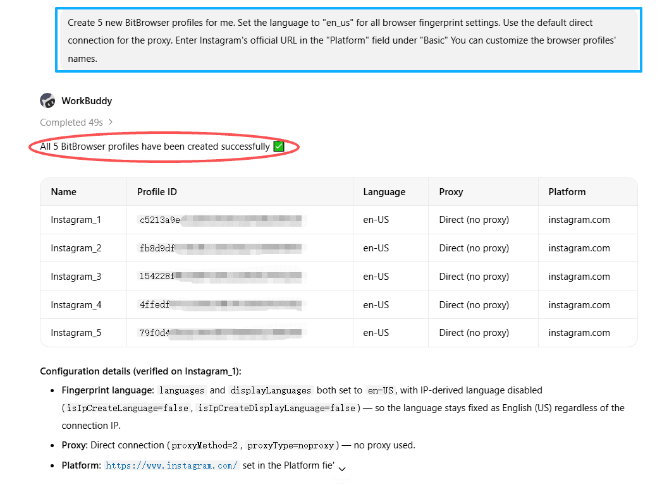Click en-US in the Instagram_1 row
Screen dimensions: 662x485
click(376, 220)
